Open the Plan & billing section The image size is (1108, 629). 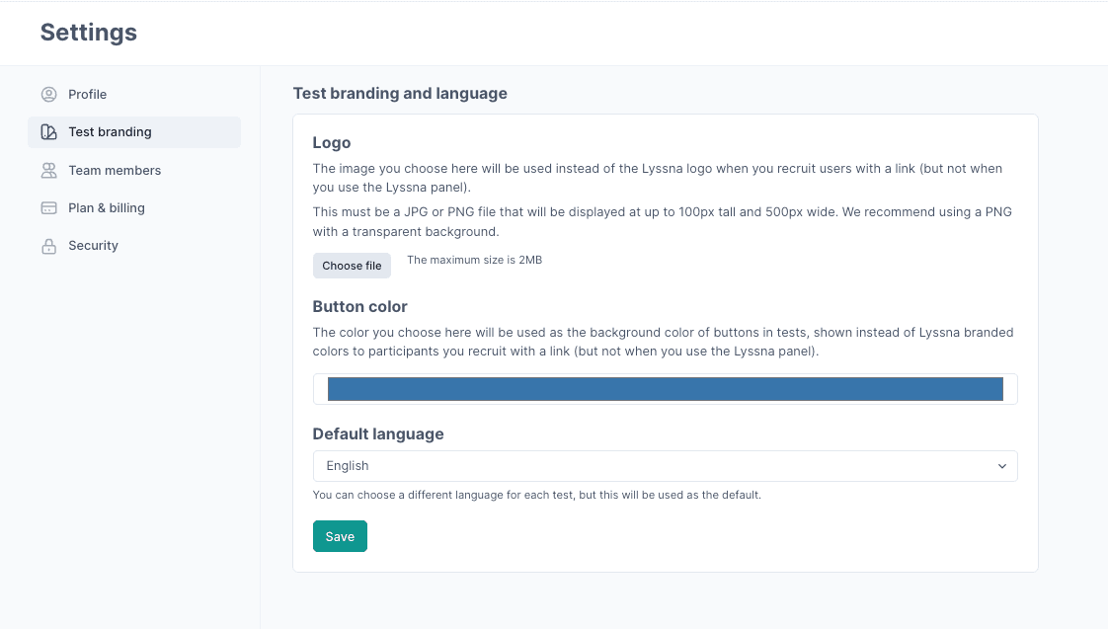coord(107,208)
